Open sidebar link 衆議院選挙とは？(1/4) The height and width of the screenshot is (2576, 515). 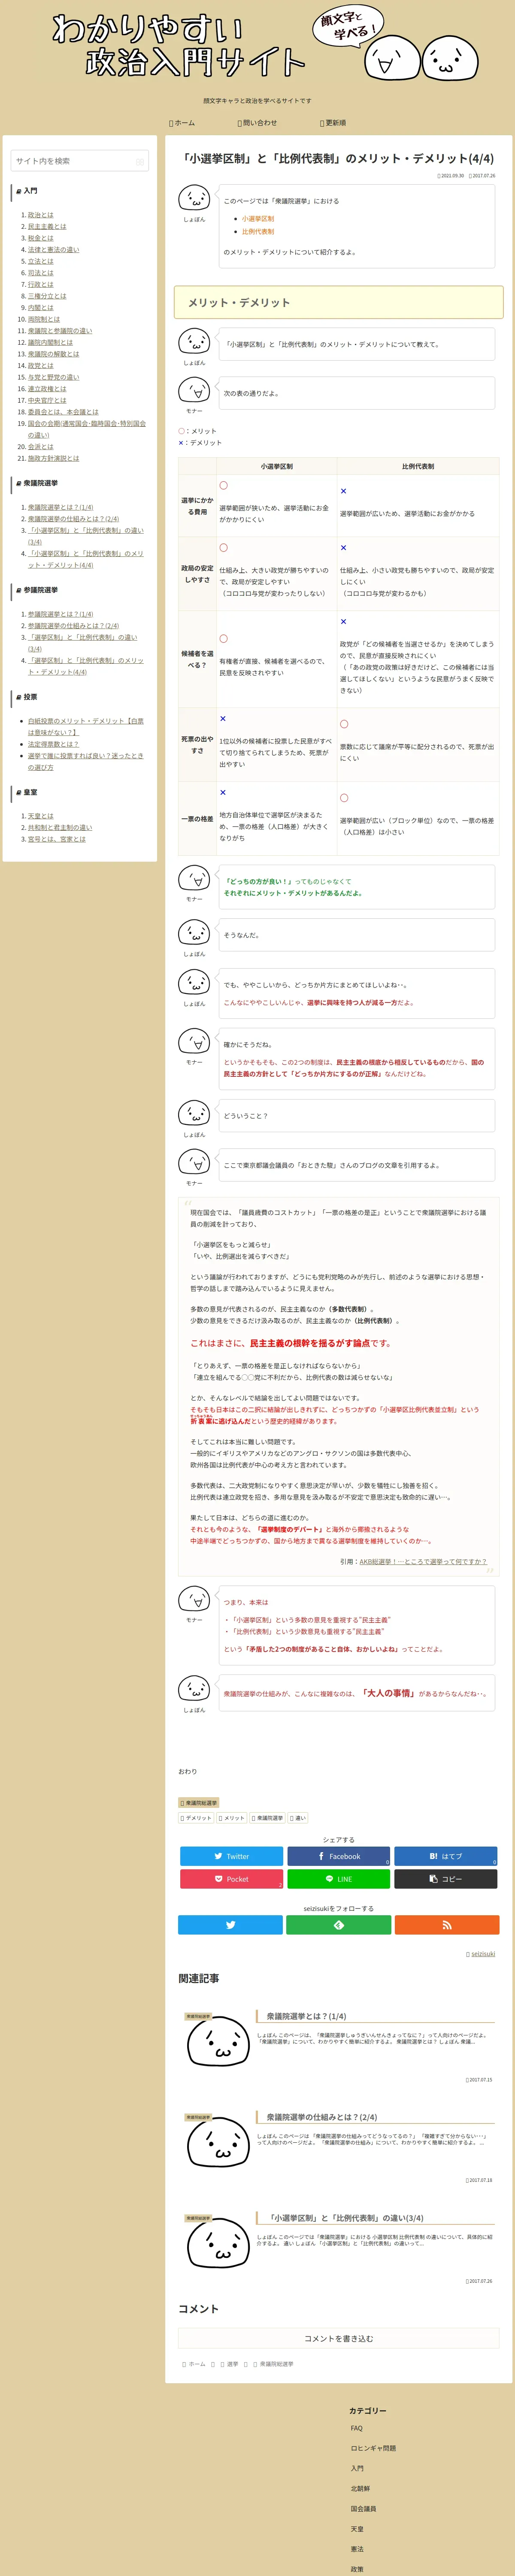(x=60, y=507)
